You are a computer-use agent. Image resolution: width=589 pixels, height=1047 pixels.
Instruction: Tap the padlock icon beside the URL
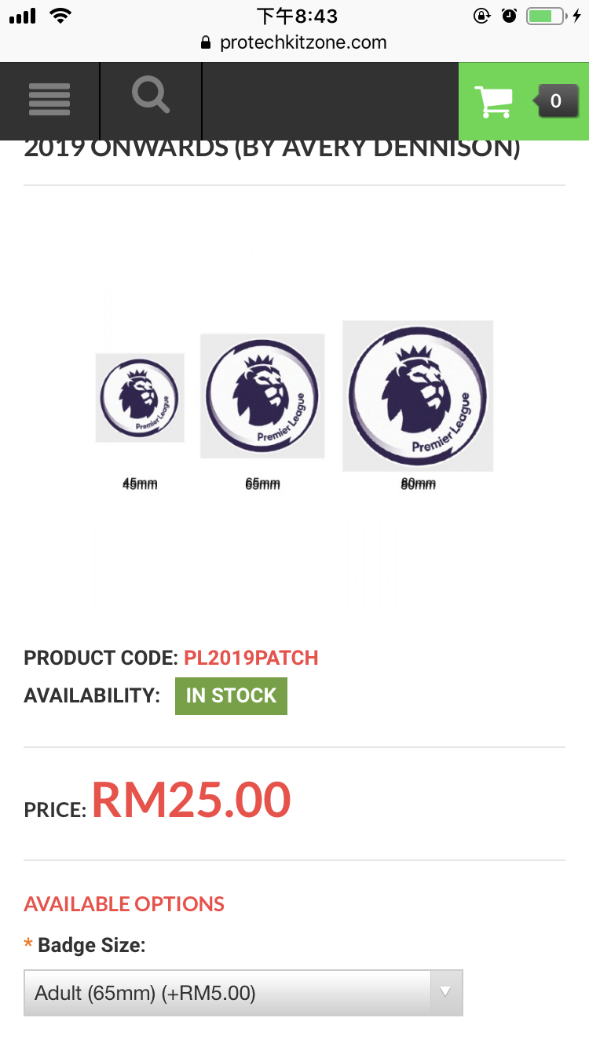coord(207,43)
